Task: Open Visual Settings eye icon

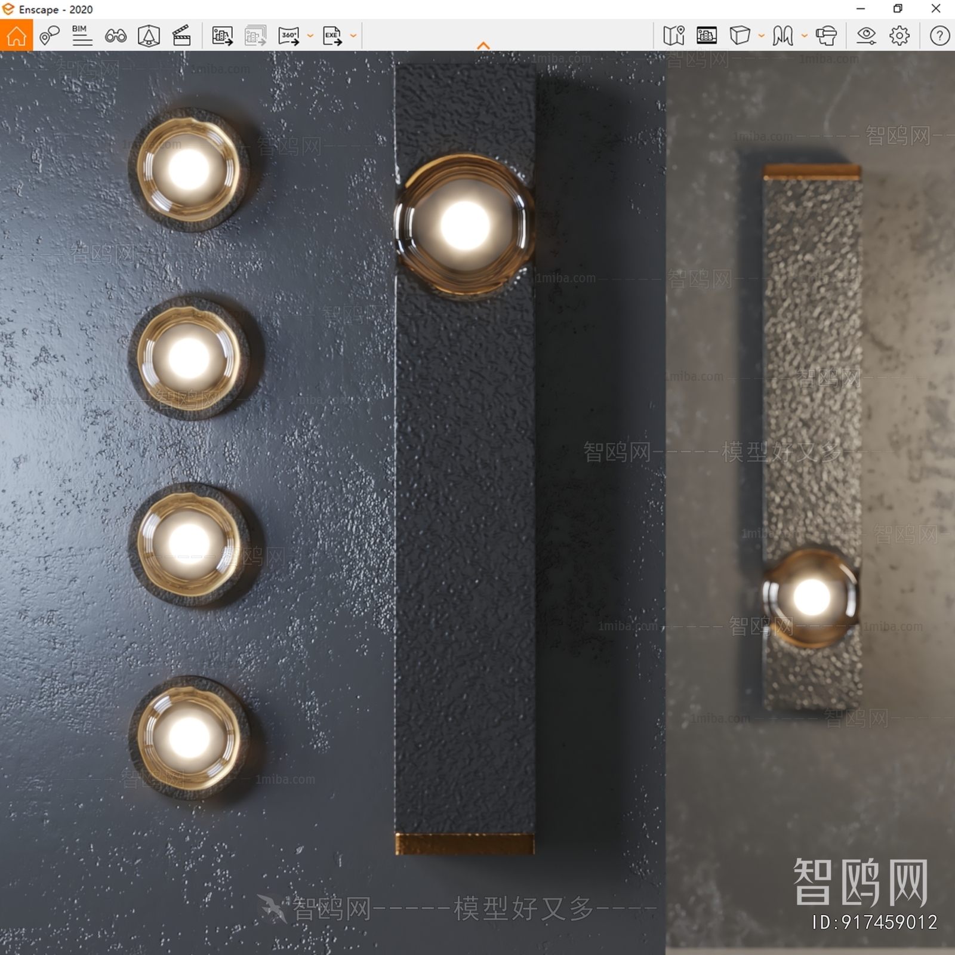Action: click(866, 36)
